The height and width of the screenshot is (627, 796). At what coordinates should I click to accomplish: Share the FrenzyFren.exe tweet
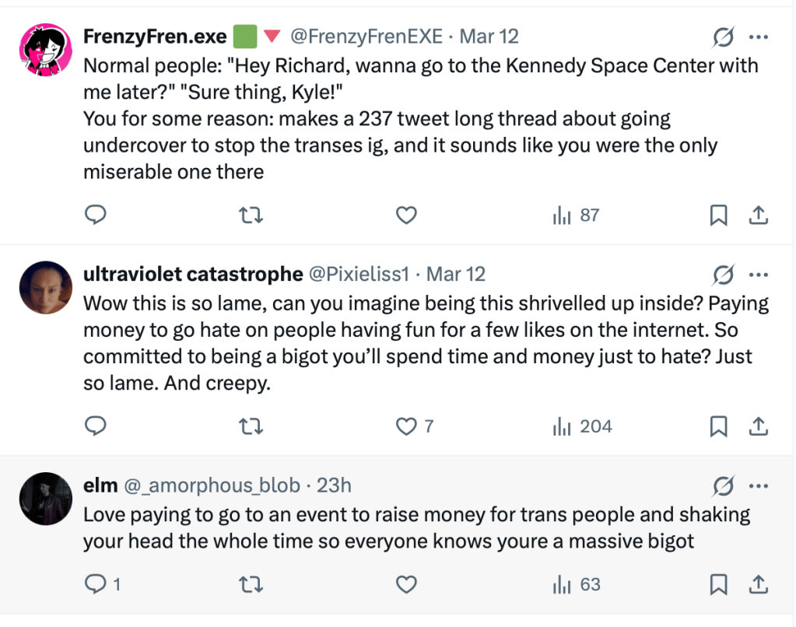[x=758, y=215]
